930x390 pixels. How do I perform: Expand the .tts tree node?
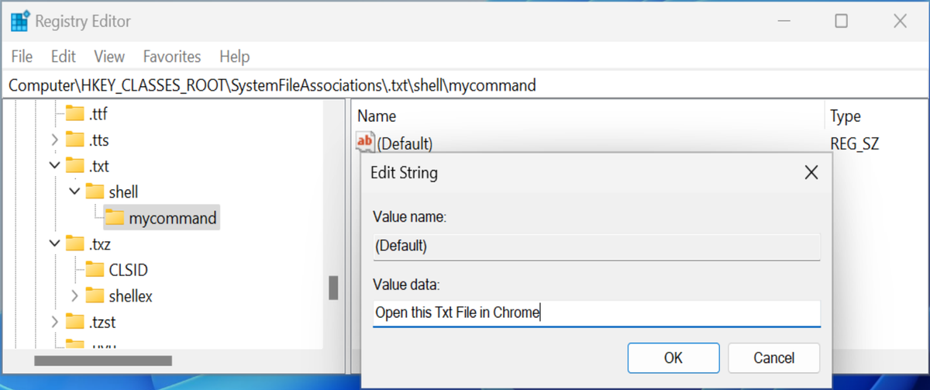coord(54,140)
